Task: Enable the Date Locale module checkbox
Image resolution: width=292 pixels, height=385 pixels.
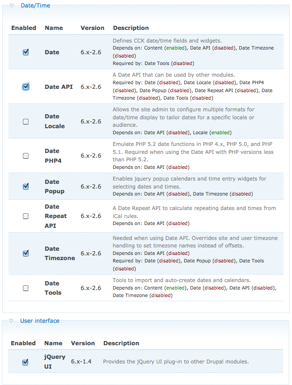Action: [x=26, y=122]
